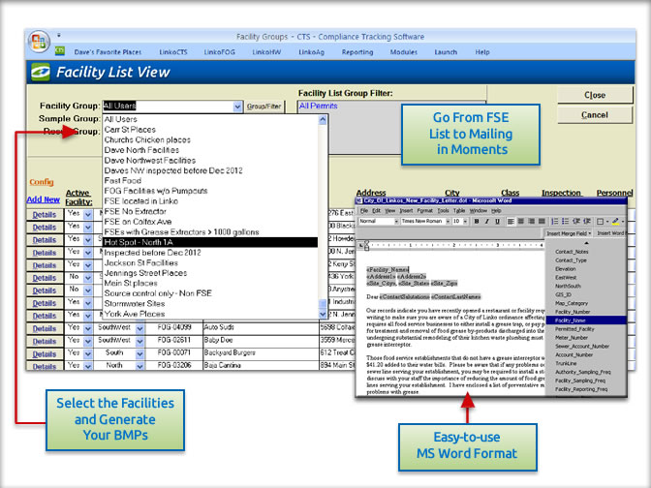Increase indent in Word toolbar

click(x=587, y=222)
